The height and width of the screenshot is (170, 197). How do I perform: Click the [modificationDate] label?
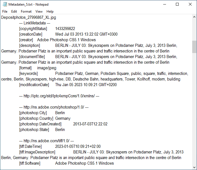tap(34, 85)
